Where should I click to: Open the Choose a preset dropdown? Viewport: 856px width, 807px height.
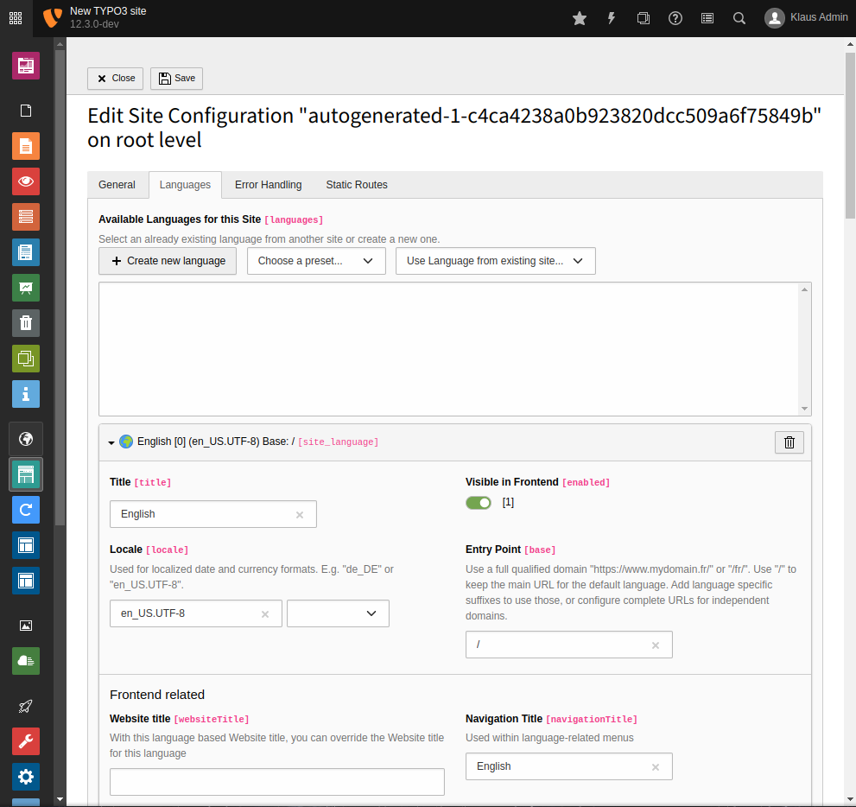316,261
